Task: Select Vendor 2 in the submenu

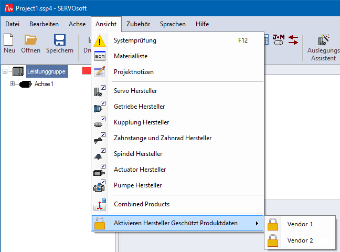Action: click(x=300, y=240)
